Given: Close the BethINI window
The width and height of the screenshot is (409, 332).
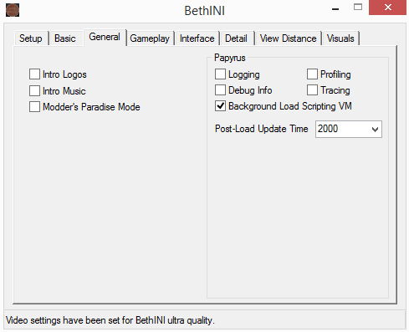Looking at the screenshot, I should pyautogui.click(x=388, y=8).
